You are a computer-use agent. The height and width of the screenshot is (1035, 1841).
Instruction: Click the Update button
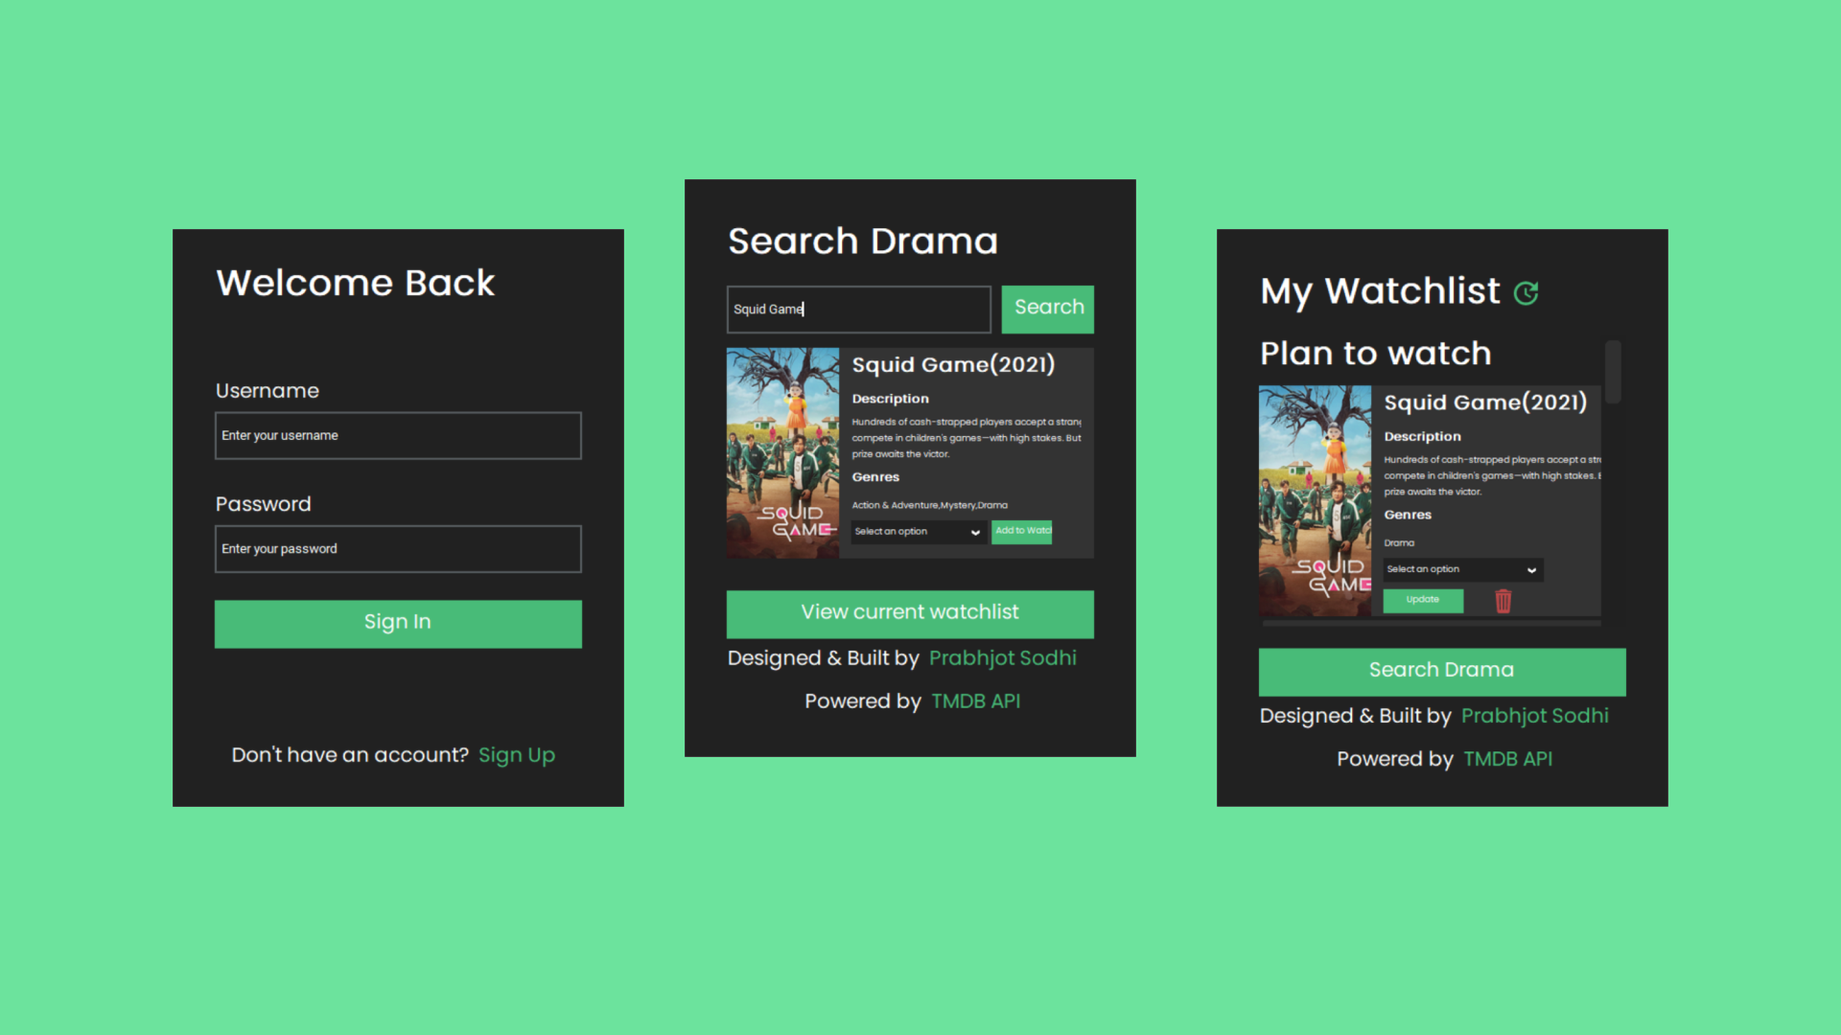[1423, 600]
